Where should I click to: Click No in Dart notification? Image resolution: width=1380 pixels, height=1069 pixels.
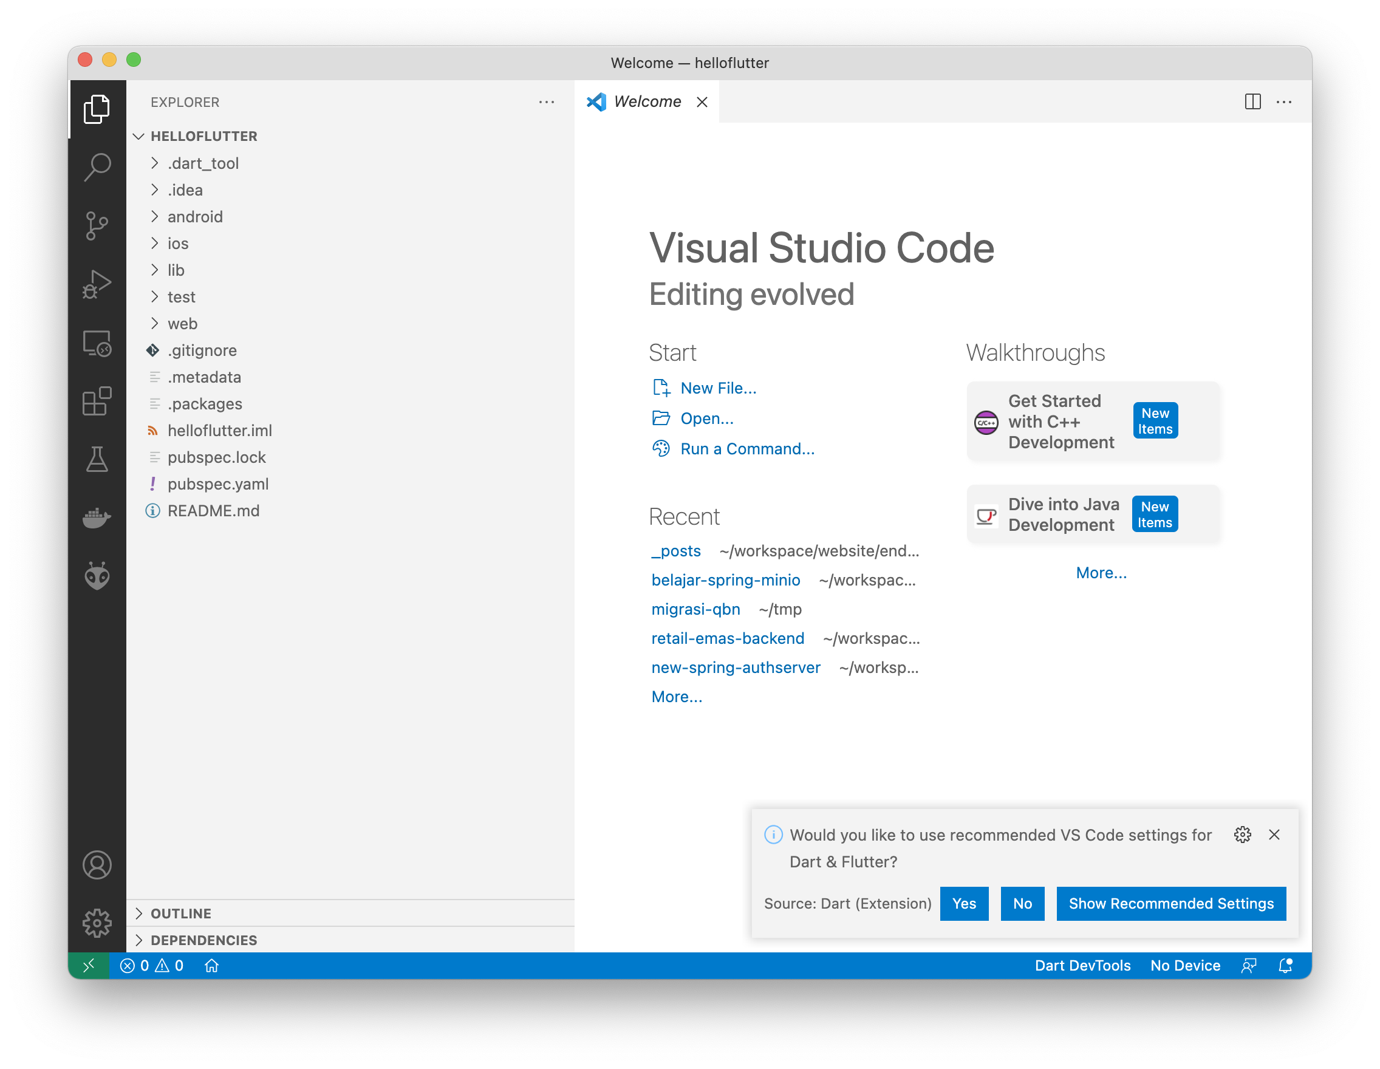(x=1022, y=903)
